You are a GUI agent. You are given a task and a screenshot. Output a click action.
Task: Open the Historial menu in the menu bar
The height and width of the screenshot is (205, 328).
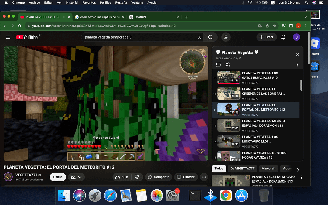[x=72, y=2]
